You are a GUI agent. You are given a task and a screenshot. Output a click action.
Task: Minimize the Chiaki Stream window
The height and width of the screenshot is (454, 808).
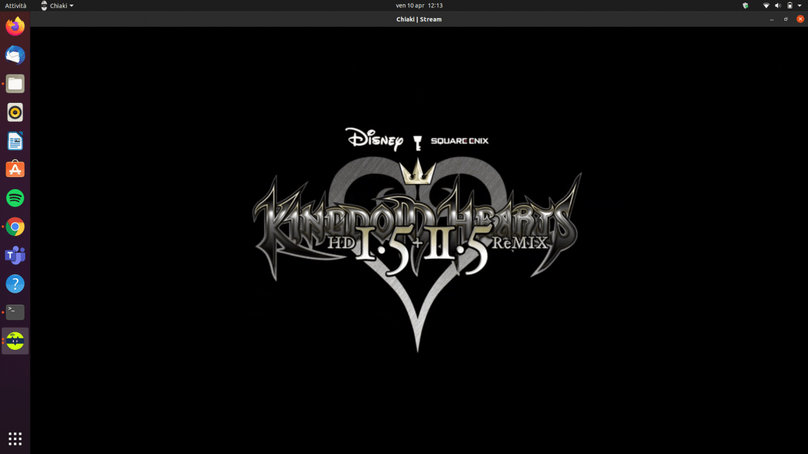(x=772, y=19)
